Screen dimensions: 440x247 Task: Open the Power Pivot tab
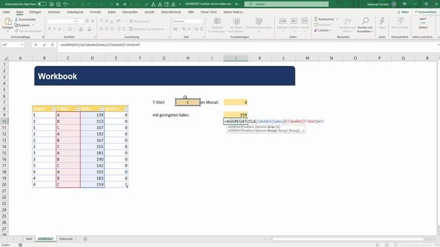208,12
